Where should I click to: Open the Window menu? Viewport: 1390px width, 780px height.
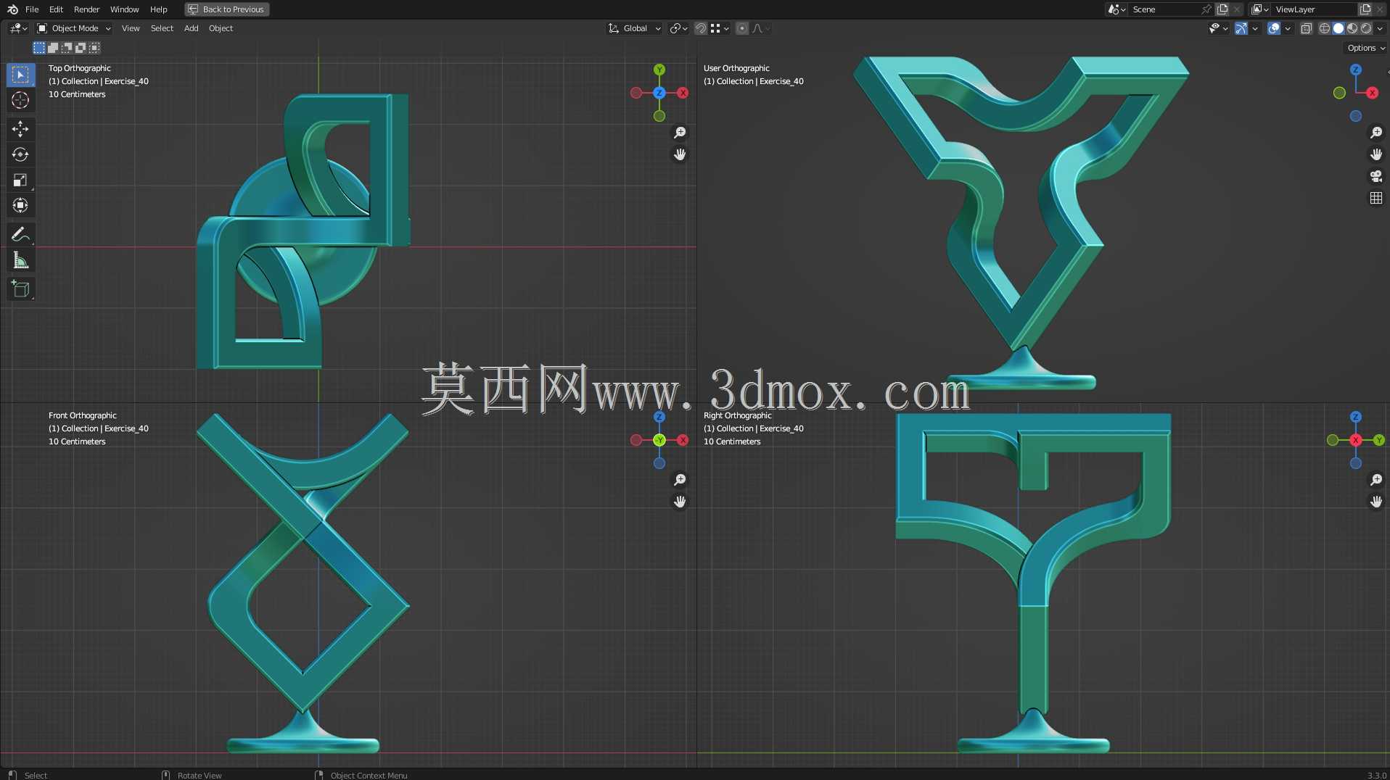coord(124,9)
